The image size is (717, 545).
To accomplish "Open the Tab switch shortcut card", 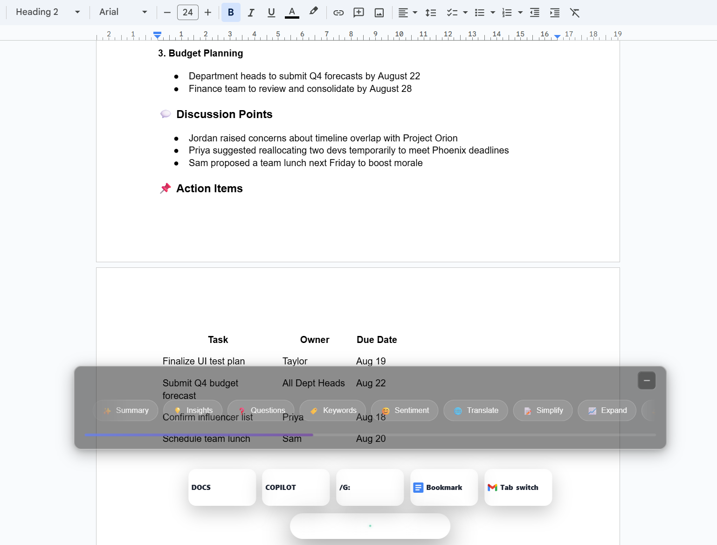I will [x=518, y=487].
